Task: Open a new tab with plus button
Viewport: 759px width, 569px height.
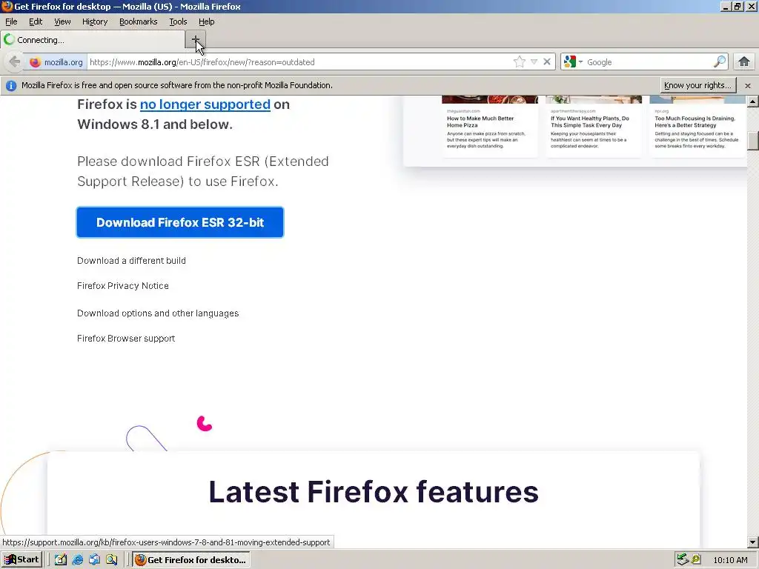Action: [196, 39]
